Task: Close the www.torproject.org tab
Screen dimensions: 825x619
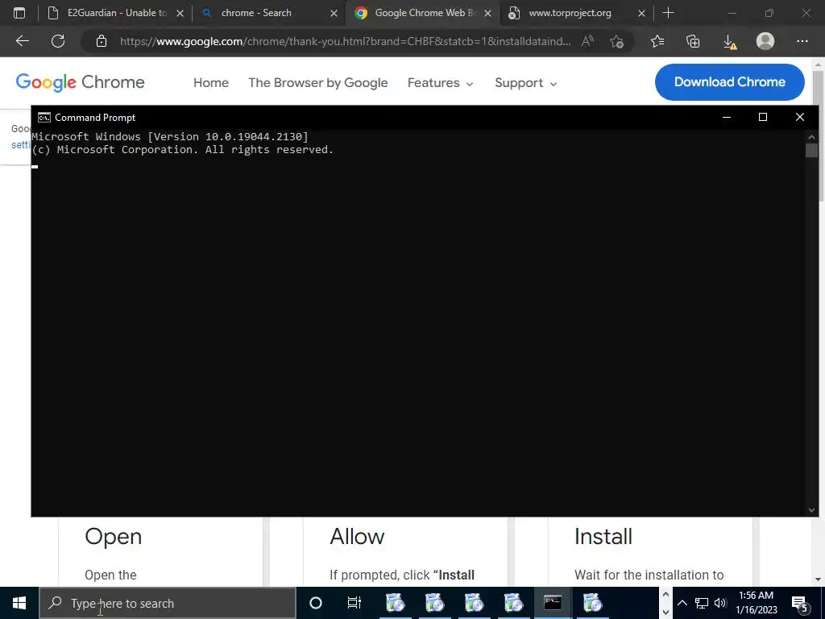Action: 641,13
